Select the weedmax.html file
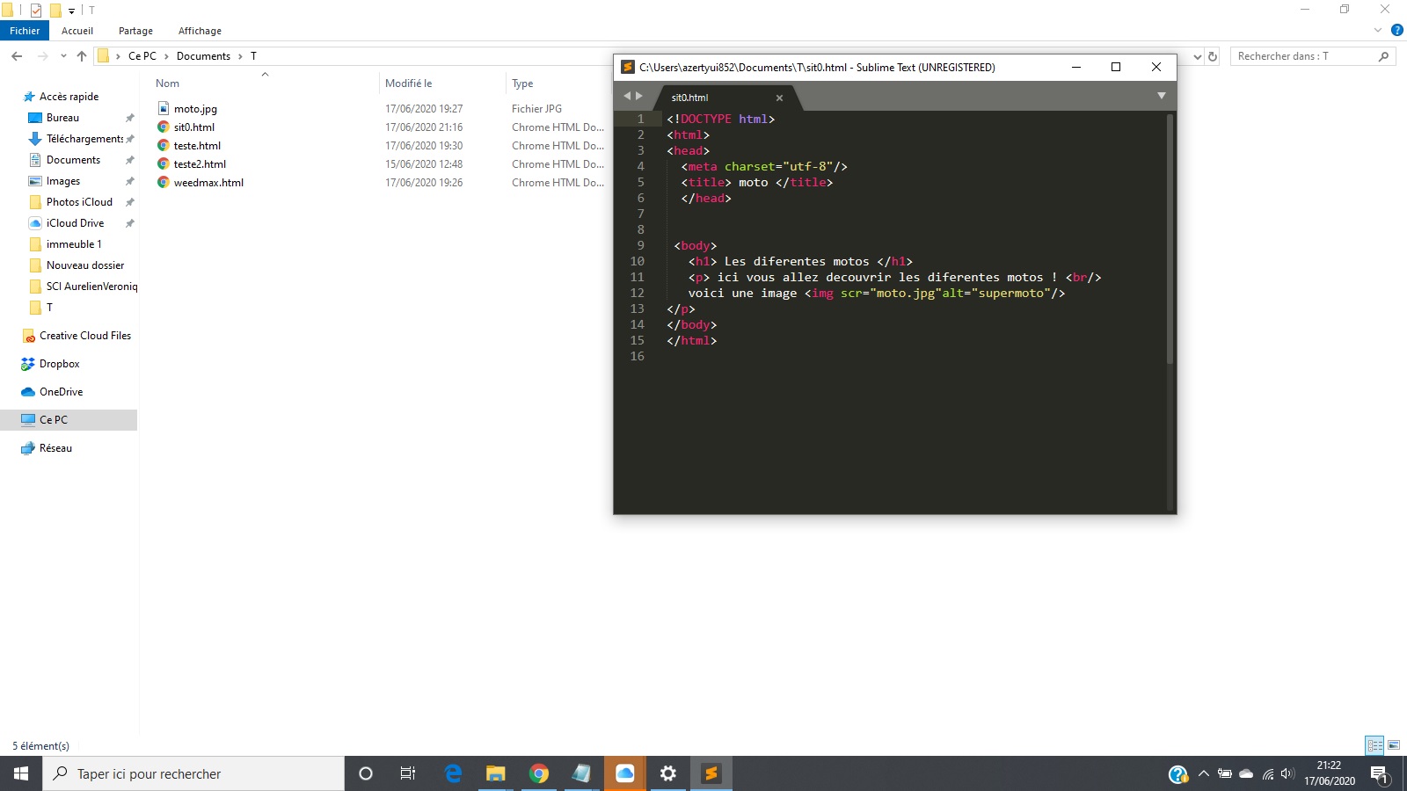This screenshot has width=1407, height=791. tap(208, 183)
